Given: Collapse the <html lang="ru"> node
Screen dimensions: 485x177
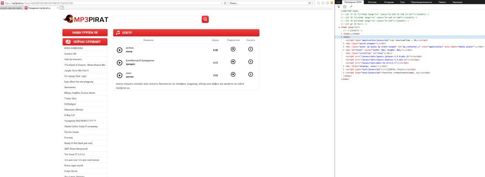Looking at the screenshot, I should [339, 27].
